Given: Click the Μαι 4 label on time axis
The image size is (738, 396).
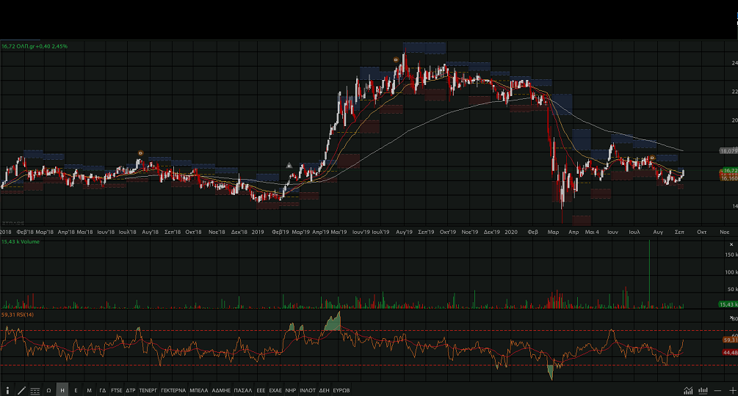Looking at the screenshot, I should tap(592, 232).
